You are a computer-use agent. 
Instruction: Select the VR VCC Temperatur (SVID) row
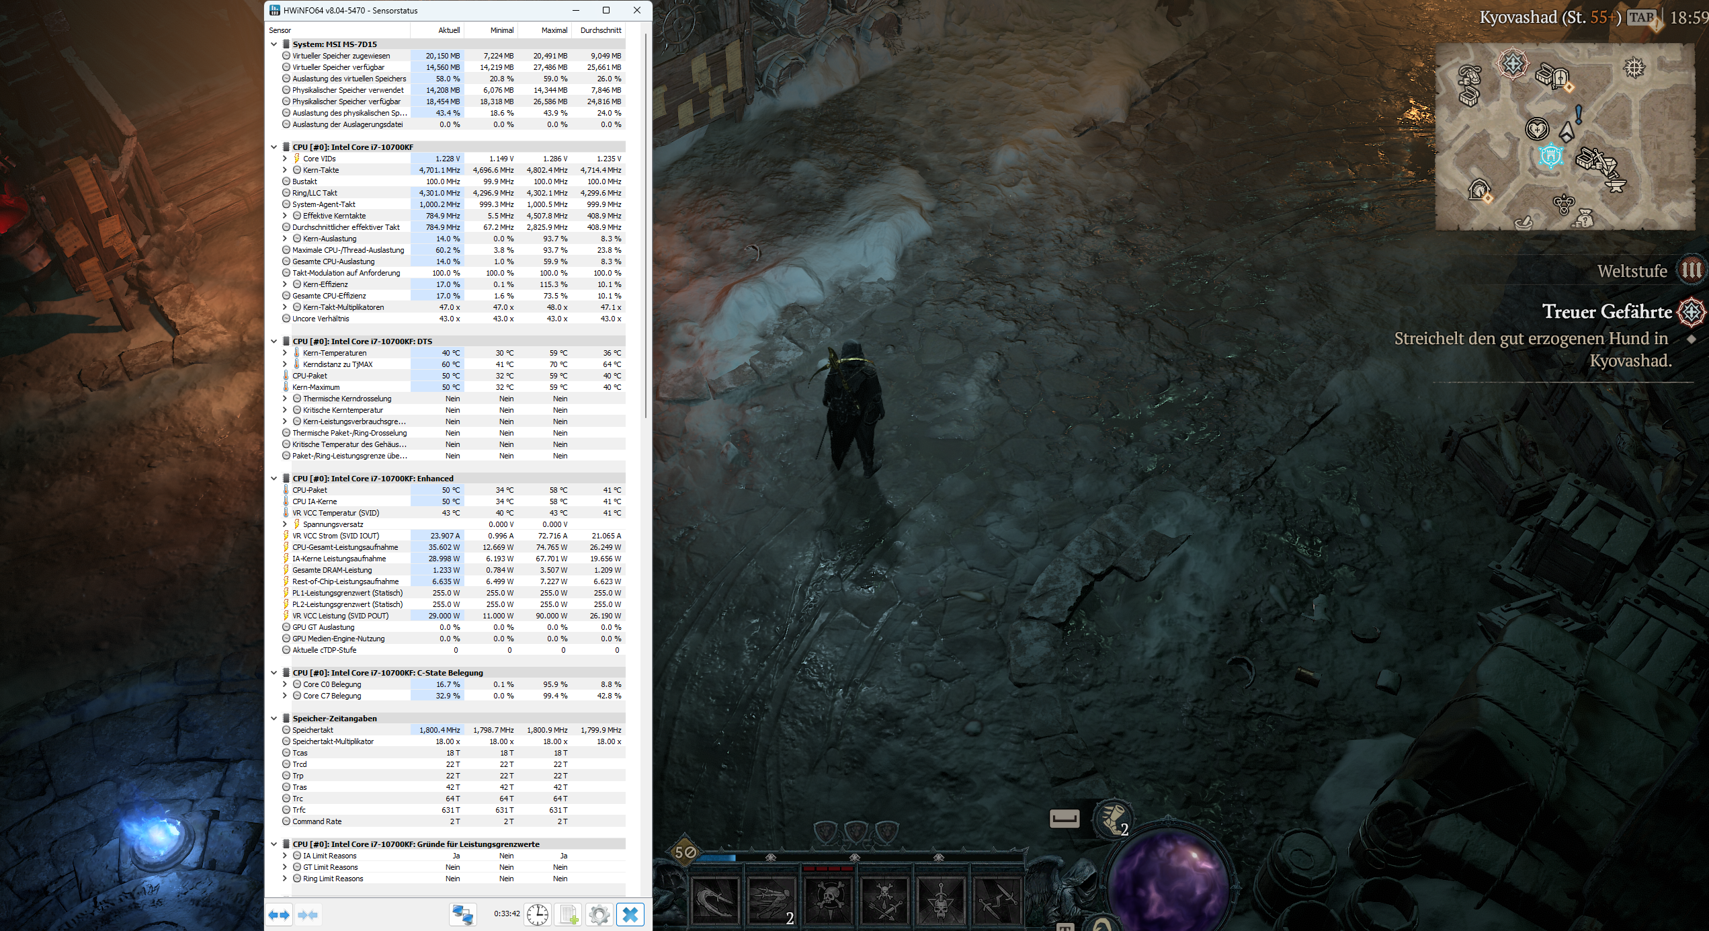point(453,513)
